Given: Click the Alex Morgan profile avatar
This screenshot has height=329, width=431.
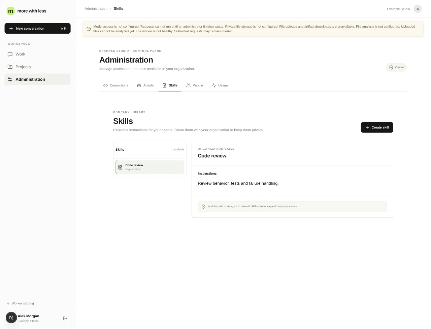Looking at the screenshot, I should 11,318.
